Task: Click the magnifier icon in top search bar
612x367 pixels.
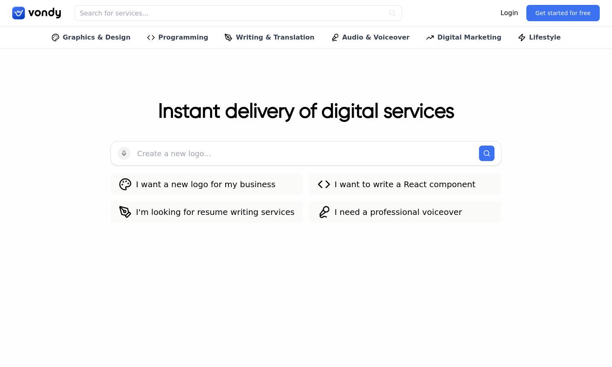Action: (392, 13)
